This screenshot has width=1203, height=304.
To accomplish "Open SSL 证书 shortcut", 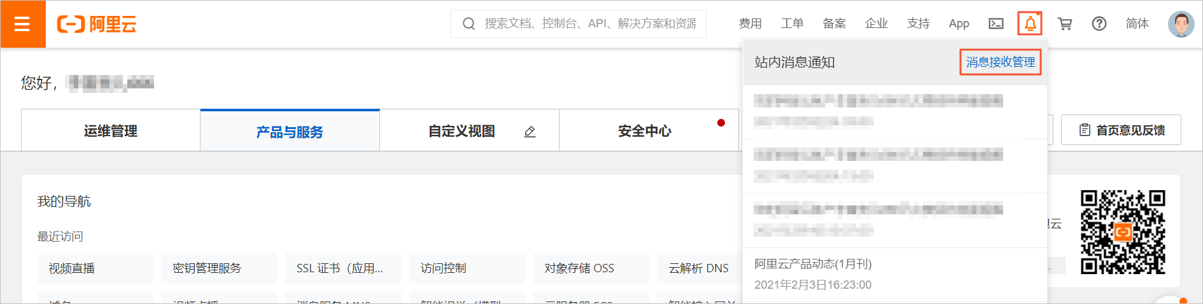I will tap(343, 268).
